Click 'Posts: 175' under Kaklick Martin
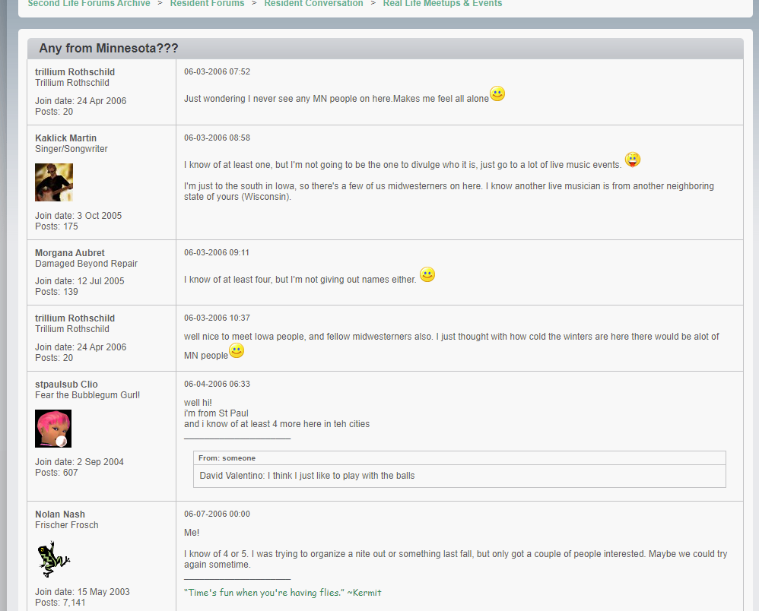The image size is (759, 611). (x=56, y=226)
